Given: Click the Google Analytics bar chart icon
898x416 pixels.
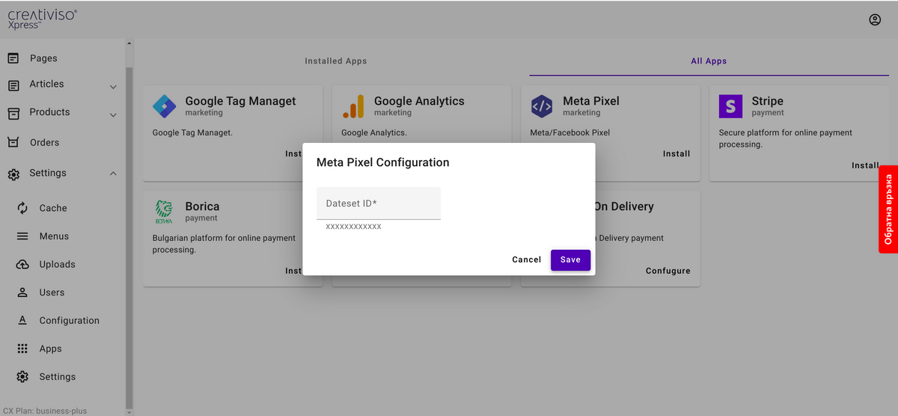Looking at the screenshot, I should tap(353, 106).
